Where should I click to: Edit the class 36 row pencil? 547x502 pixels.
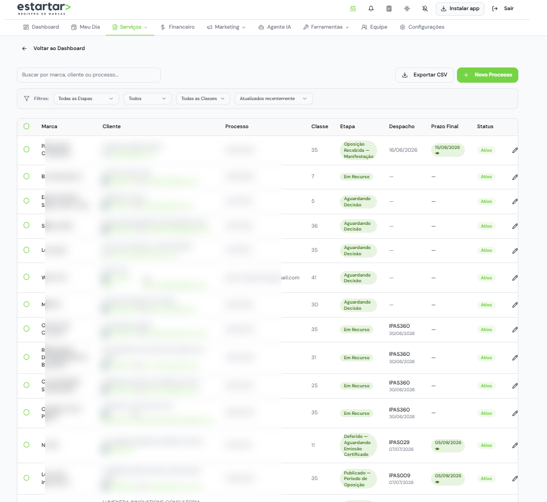click(515, 226)
